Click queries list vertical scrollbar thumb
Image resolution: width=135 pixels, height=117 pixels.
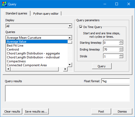(x=70, y=42)
